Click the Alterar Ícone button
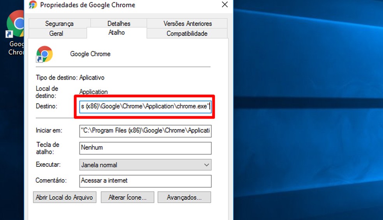Screen dimensions: 383x220 click(128, 197)
